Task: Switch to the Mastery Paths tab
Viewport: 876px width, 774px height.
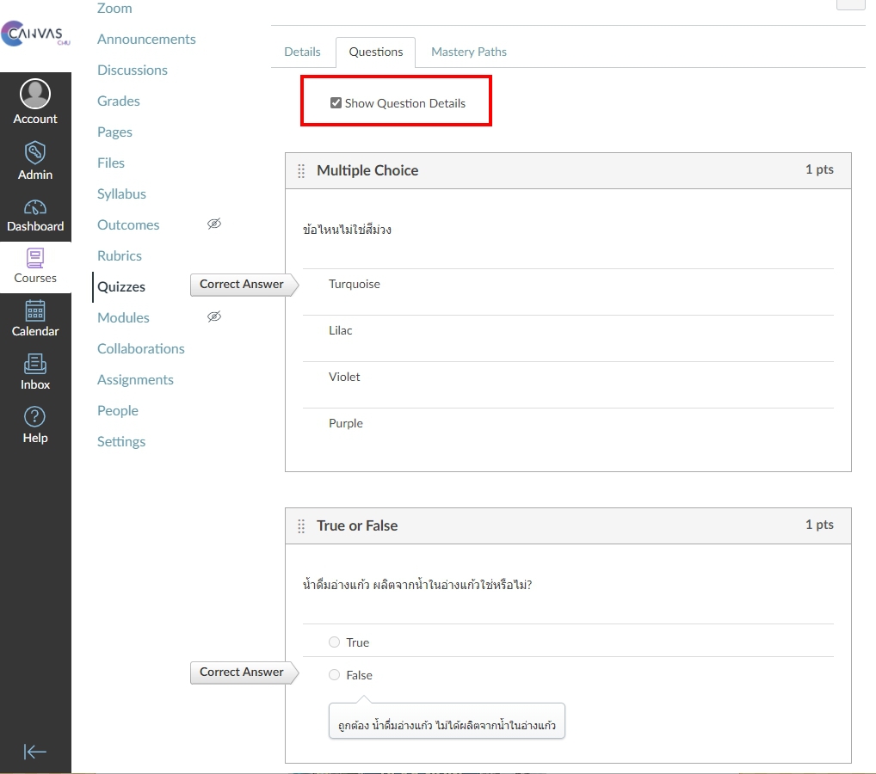Action: (468, 52)
